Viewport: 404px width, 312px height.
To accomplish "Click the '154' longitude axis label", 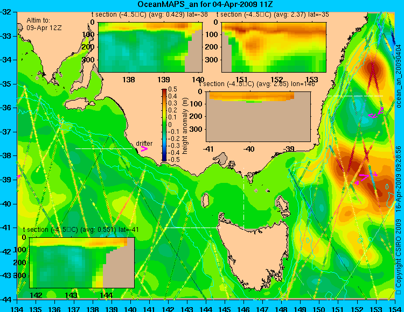I will click(395, 309).
